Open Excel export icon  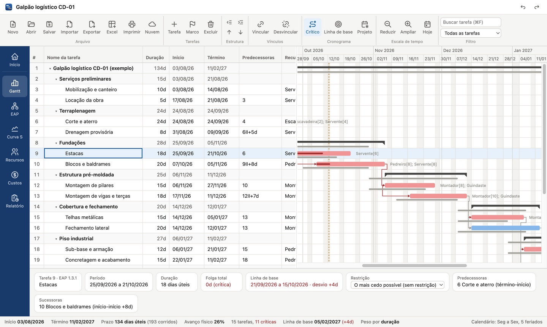coord(112,27)
